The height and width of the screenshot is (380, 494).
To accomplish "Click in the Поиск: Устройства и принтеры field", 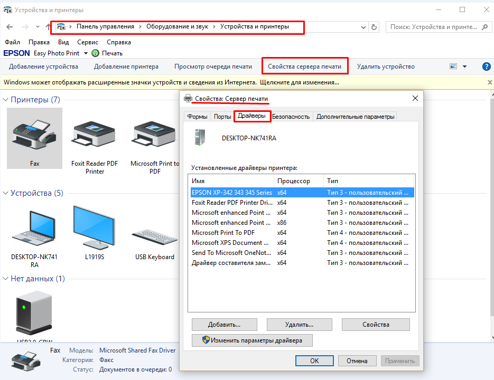I will [435, 27].
